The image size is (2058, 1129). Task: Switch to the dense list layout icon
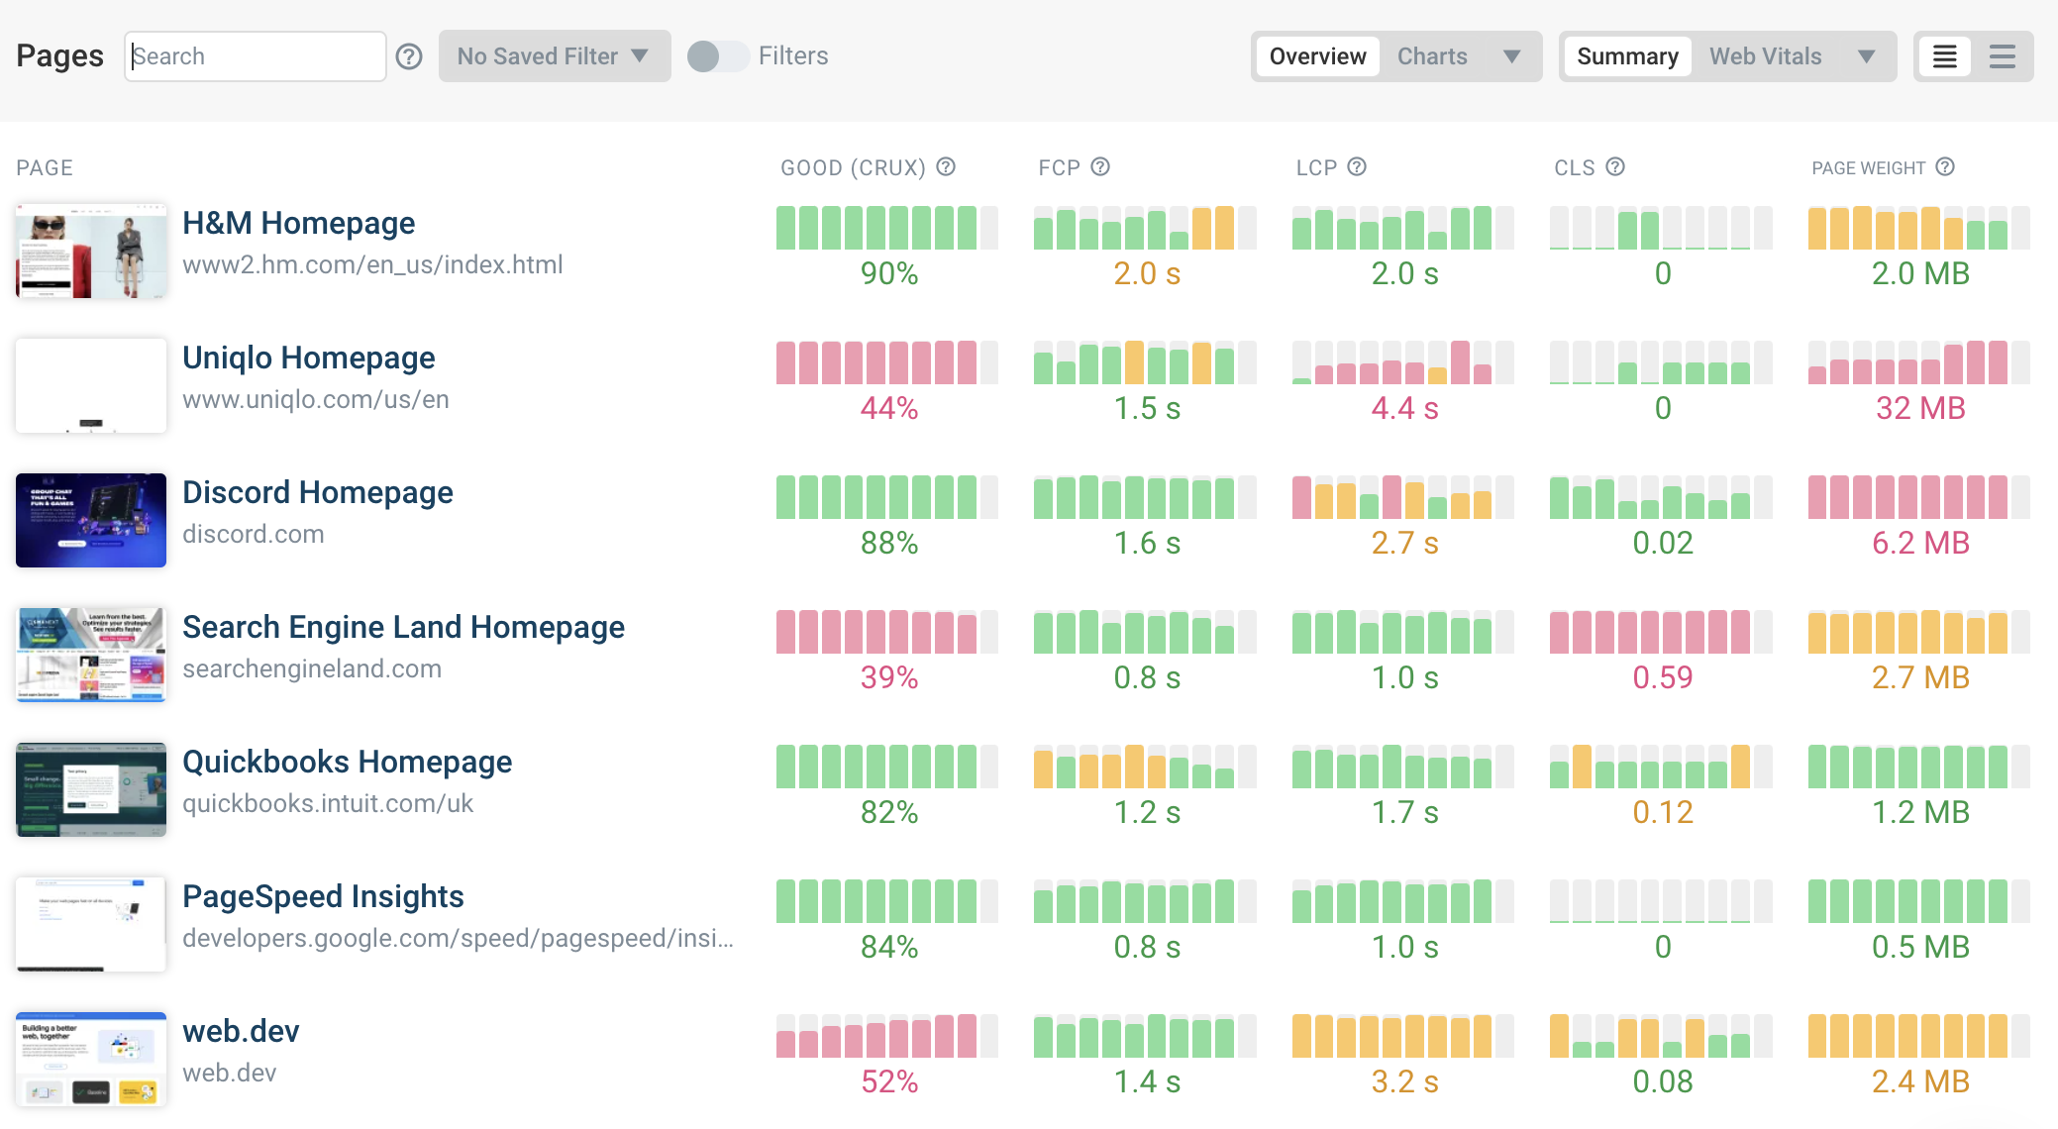(1945, 56)
